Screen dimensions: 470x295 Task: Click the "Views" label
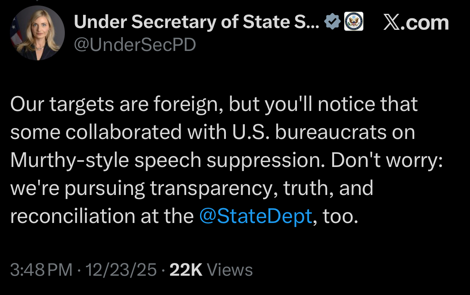coord(230,270)
